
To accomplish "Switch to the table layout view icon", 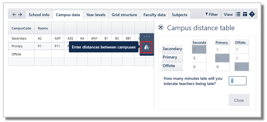I will (x=245, y=14).
